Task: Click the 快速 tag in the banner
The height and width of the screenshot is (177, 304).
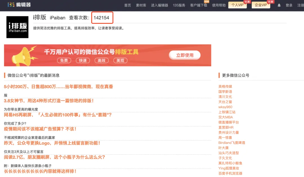Action: click(83, 61)
